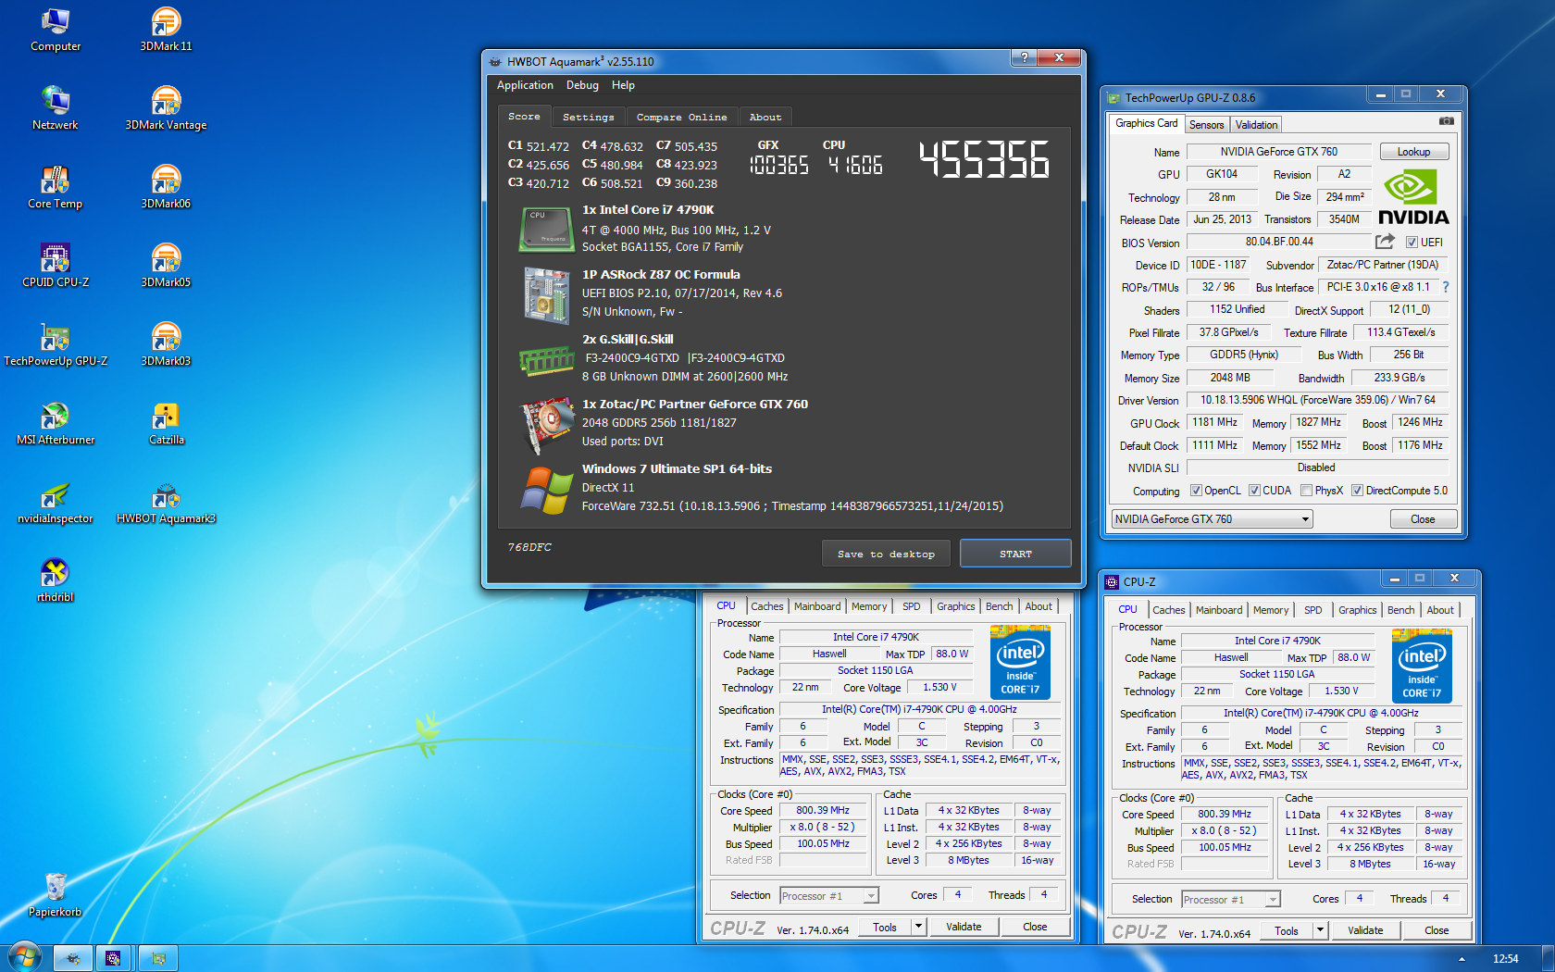
Task: Click the Aquamark taskbar button
Action: coord(72,958)
